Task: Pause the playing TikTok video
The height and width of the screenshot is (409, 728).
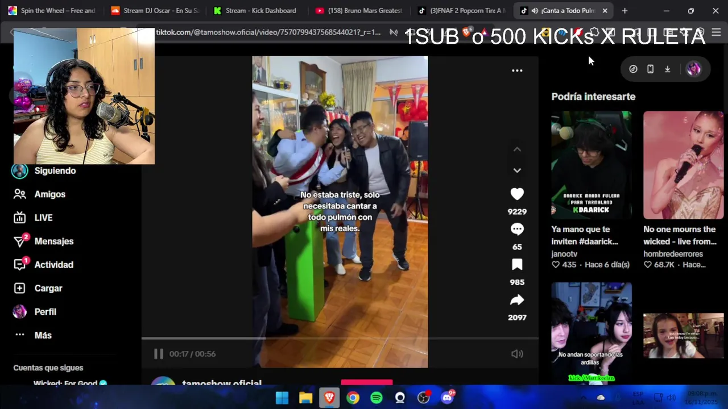Action: point(159,354)
